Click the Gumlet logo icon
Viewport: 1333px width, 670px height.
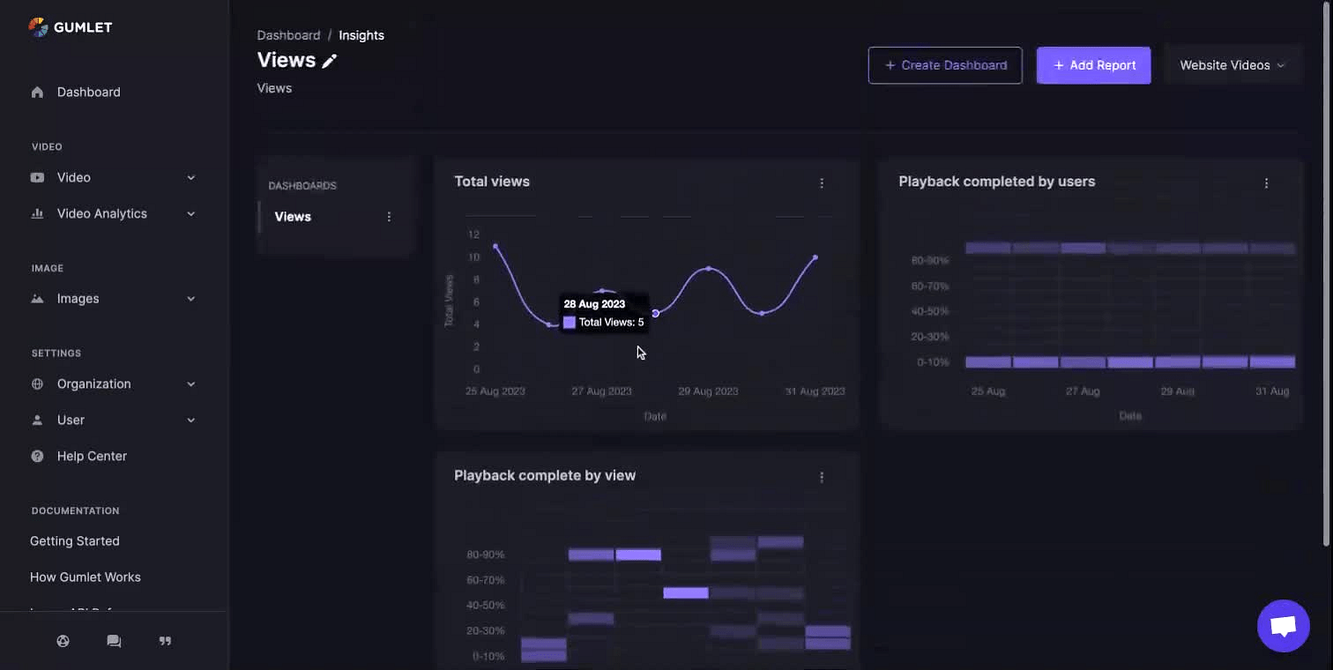[x=38, y=27]
